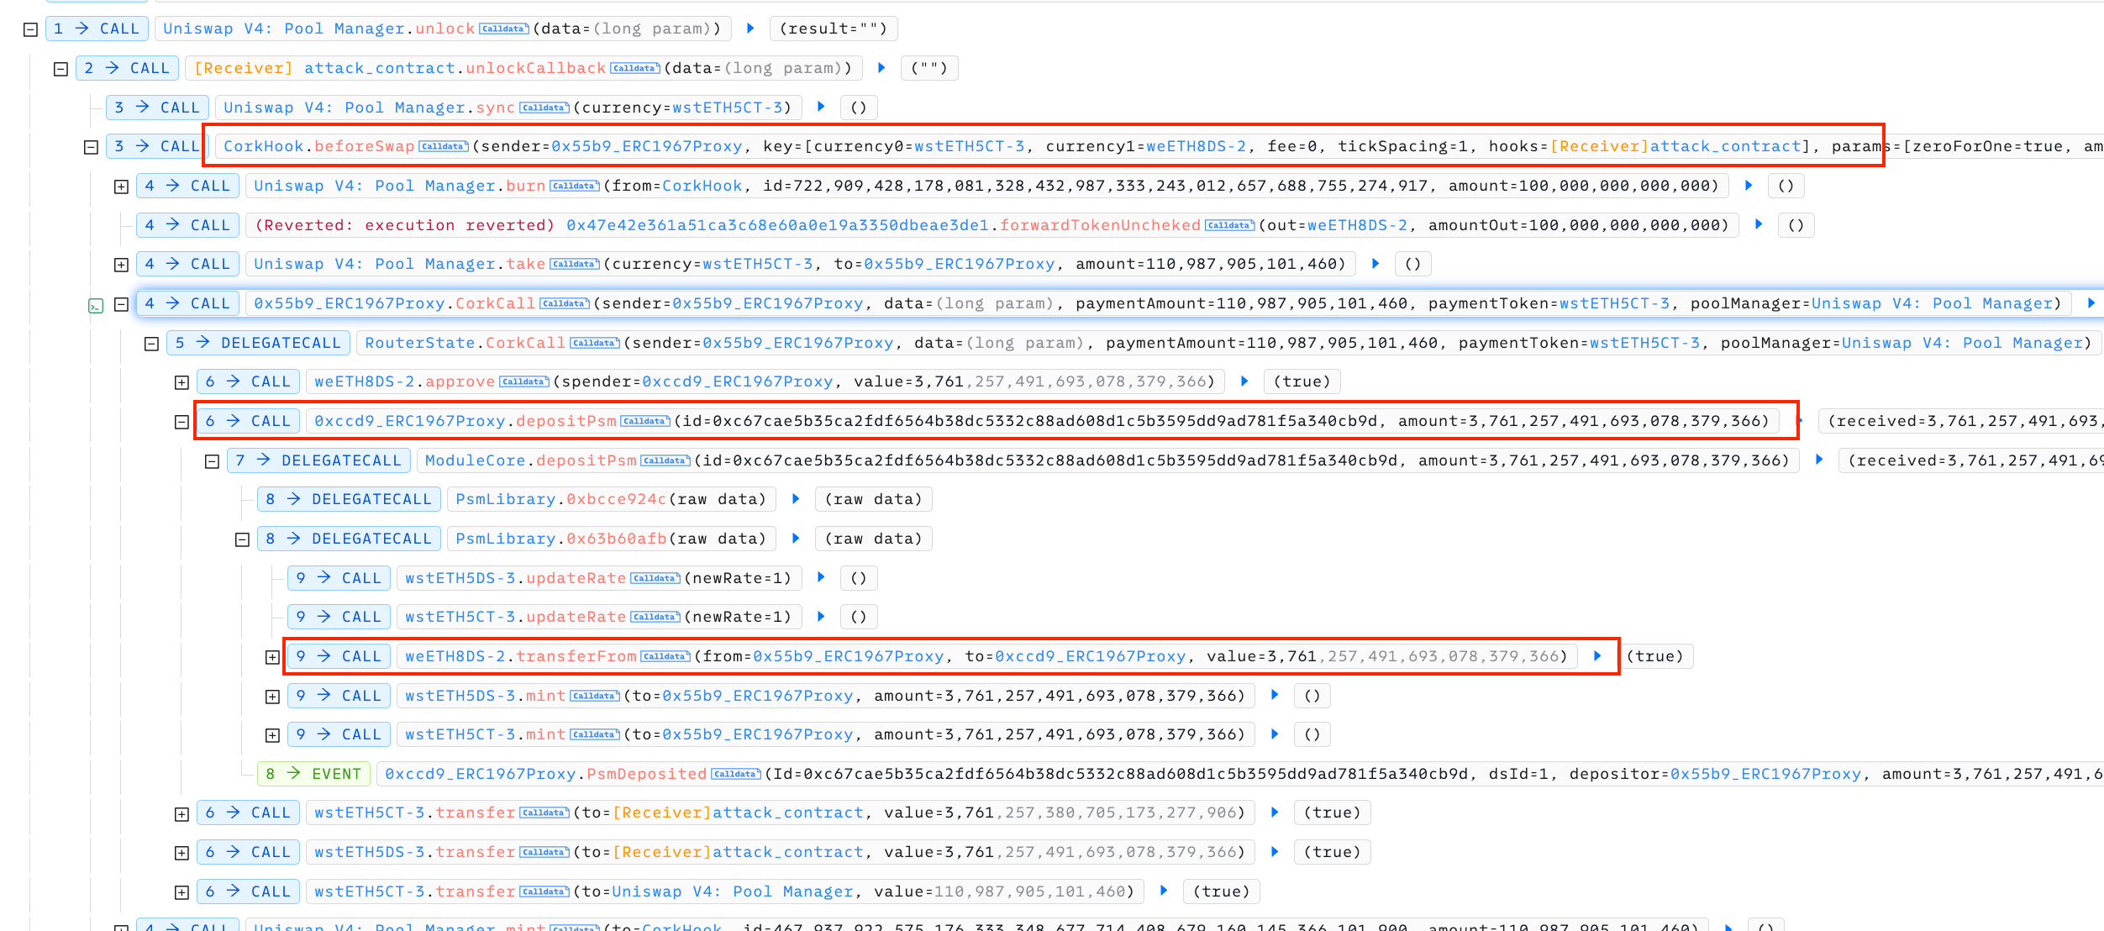Open Calldata badge on wstETH5DS-3.updateRate row
This screenshot has height=931, width=2104.
[x=655, y=579]
